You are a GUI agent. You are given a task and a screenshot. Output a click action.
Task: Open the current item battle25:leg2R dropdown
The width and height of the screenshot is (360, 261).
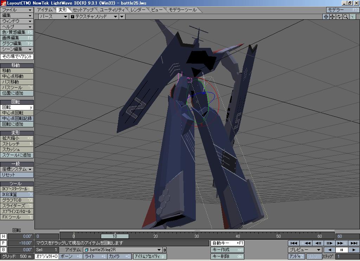pyautogui.click(x=122, y=250)
